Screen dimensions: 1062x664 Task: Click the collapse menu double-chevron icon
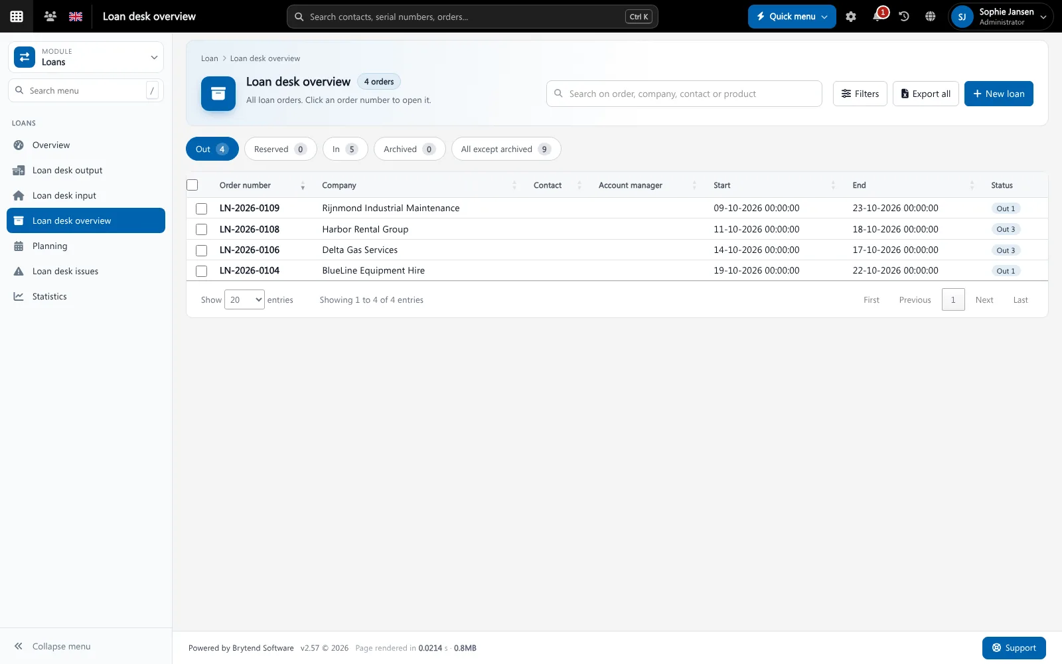tap(19, 646)
